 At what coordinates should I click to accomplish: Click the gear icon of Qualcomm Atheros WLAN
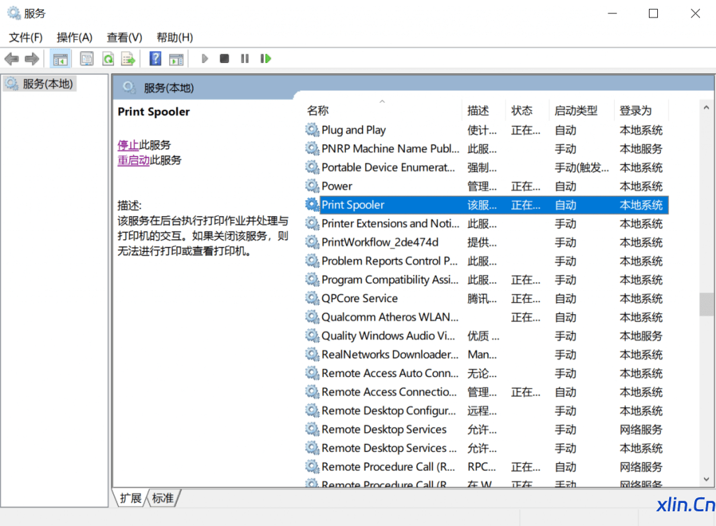313,318
